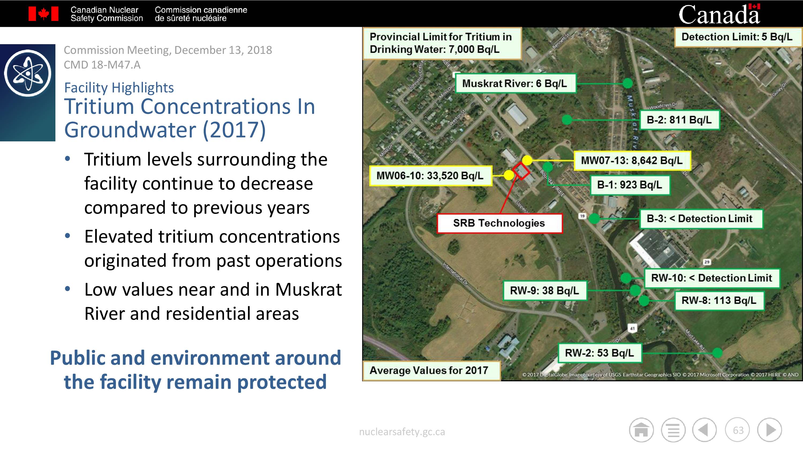Click the bullet about Muskrat River values
803x452 pixels.
213,301
